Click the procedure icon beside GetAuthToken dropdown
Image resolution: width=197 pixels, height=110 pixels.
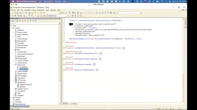[x=47, y=16]
